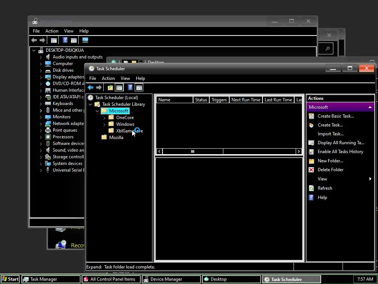Image resolution: width=378 pixels, height=284 pixels.
Task: Click the Status column header
Action: (201, 100)
